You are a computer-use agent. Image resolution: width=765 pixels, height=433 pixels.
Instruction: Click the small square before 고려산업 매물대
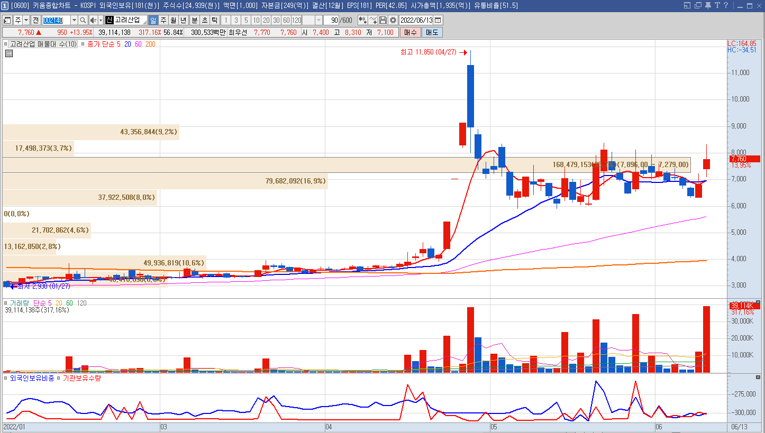pyautogui.click(x=6, y=44)
